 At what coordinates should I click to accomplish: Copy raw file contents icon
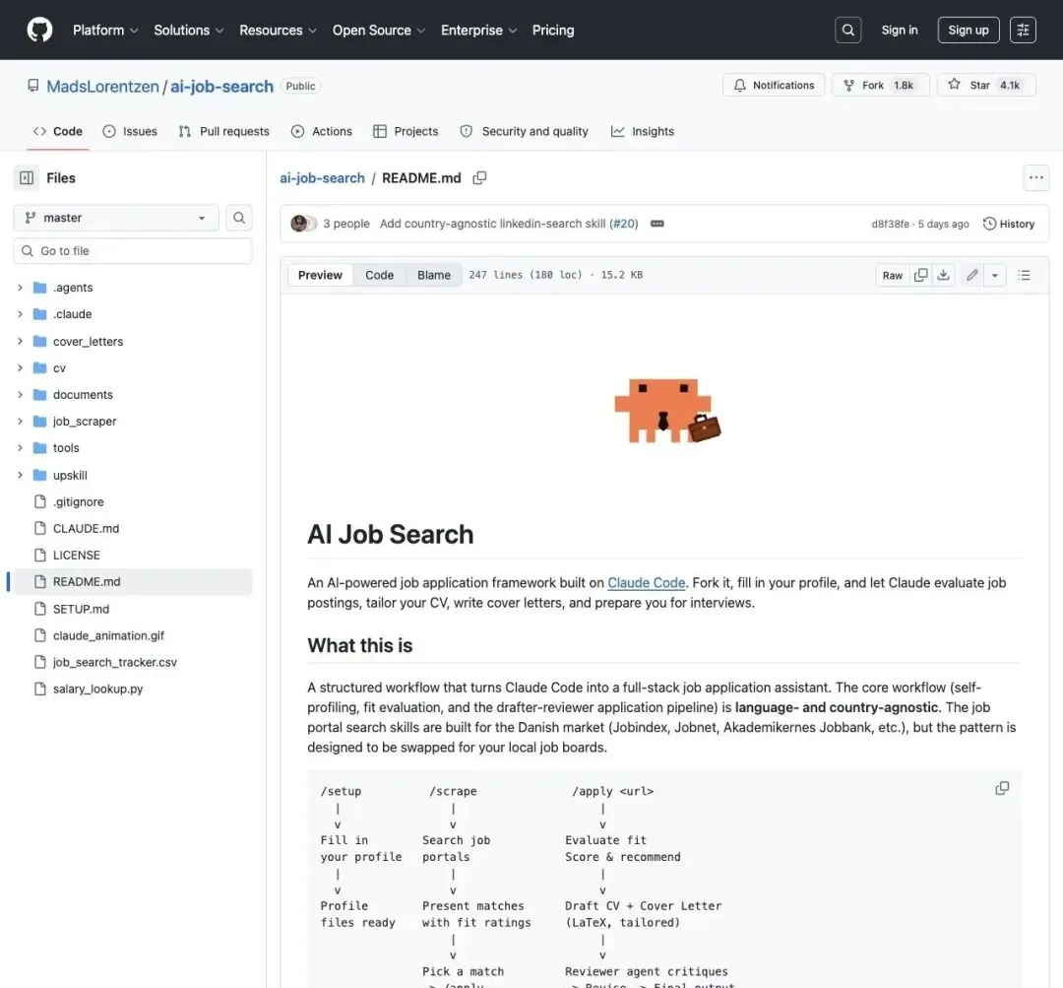tap(920, 275)
